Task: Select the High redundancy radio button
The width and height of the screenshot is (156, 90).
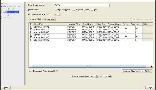Action: click(x=56, y=10)
